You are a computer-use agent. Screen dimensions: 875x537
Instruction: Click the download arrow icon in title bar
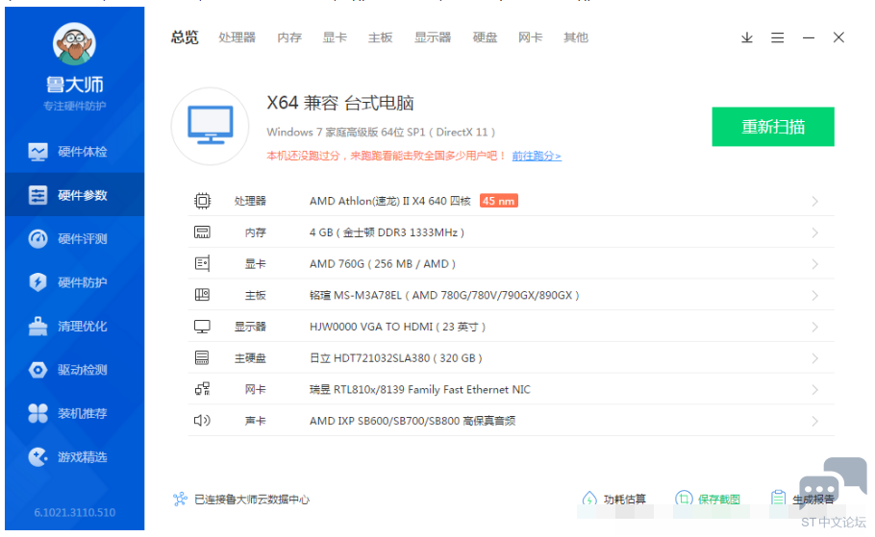pos(747,37)
